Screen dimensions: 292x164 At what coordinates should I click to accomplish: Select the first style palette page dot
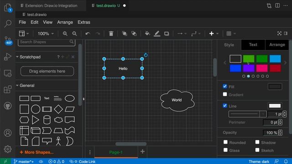[244, 76]
